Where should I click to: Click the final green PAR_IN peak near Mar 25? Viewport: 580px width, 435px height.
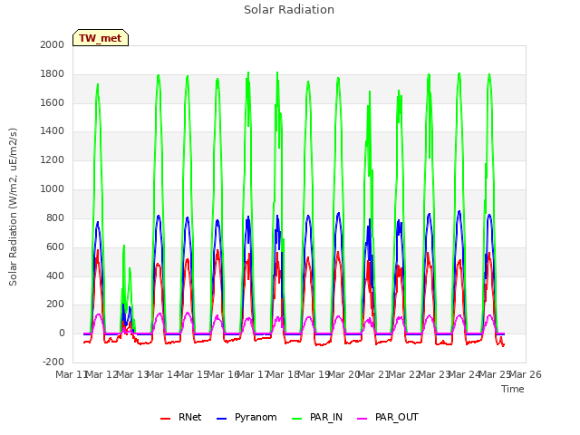[489, 75]
